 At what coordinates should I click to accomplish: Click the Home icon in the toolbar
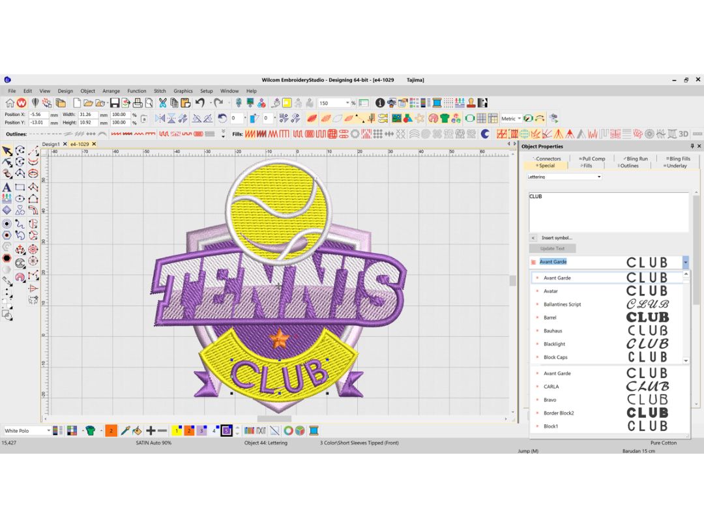[x=9, y=103]
